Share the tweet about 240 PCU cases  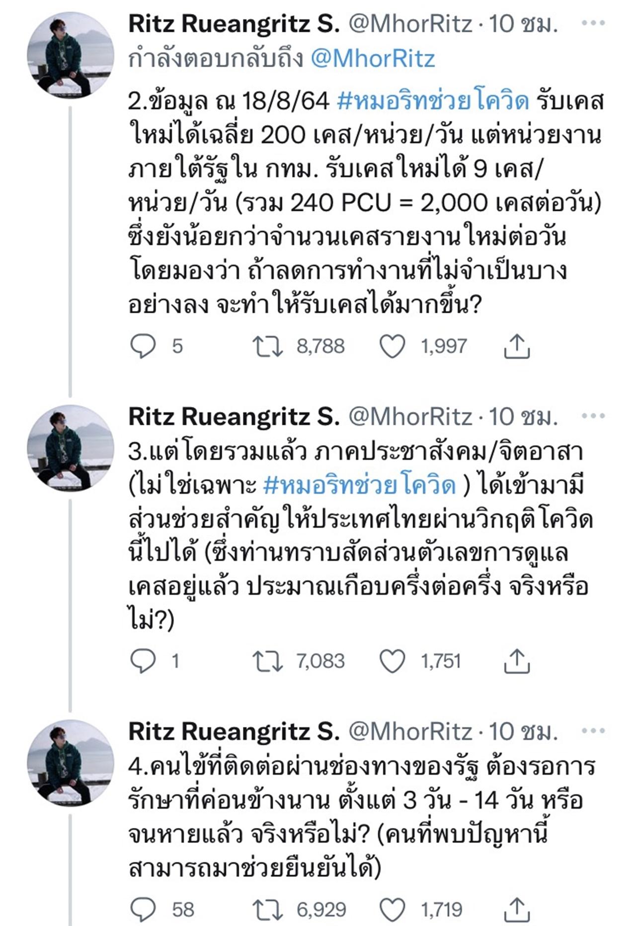point(517,346)
